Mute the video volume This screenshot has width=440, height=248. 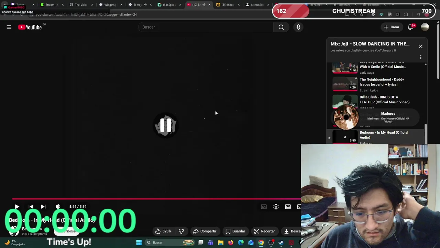(58, 207)
